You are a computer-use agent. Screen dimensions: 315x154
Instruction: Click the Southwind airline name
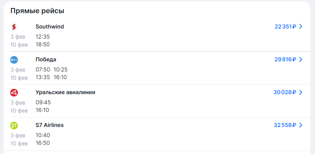point(50,27)
